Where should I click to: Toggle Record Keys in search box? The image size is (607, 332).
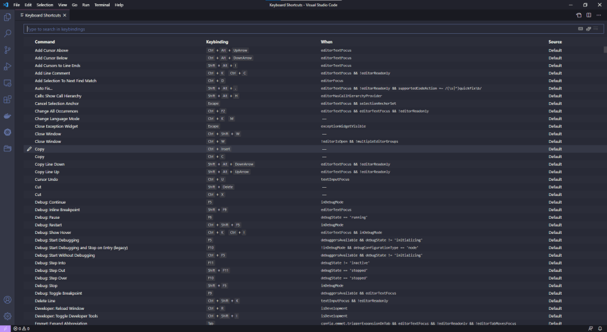pyautogui.click(x=580, y=29)
